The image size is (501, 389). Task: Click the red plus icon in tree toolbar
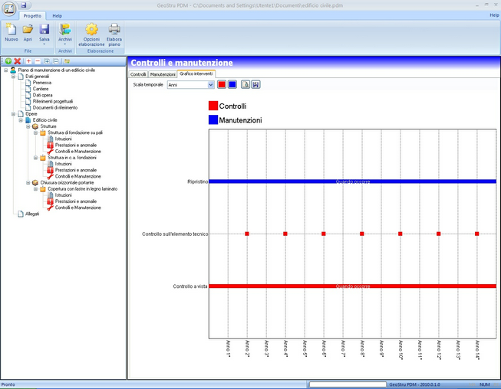[x=28, y=61]
